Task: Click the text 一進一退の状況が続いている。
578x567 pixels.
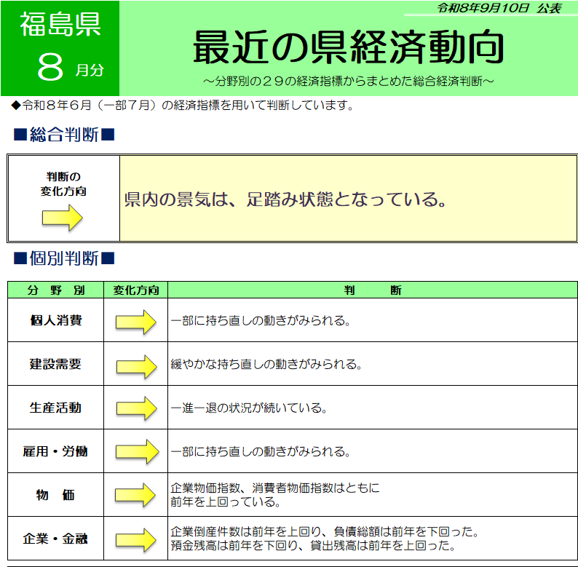Action: pos(249,408)
